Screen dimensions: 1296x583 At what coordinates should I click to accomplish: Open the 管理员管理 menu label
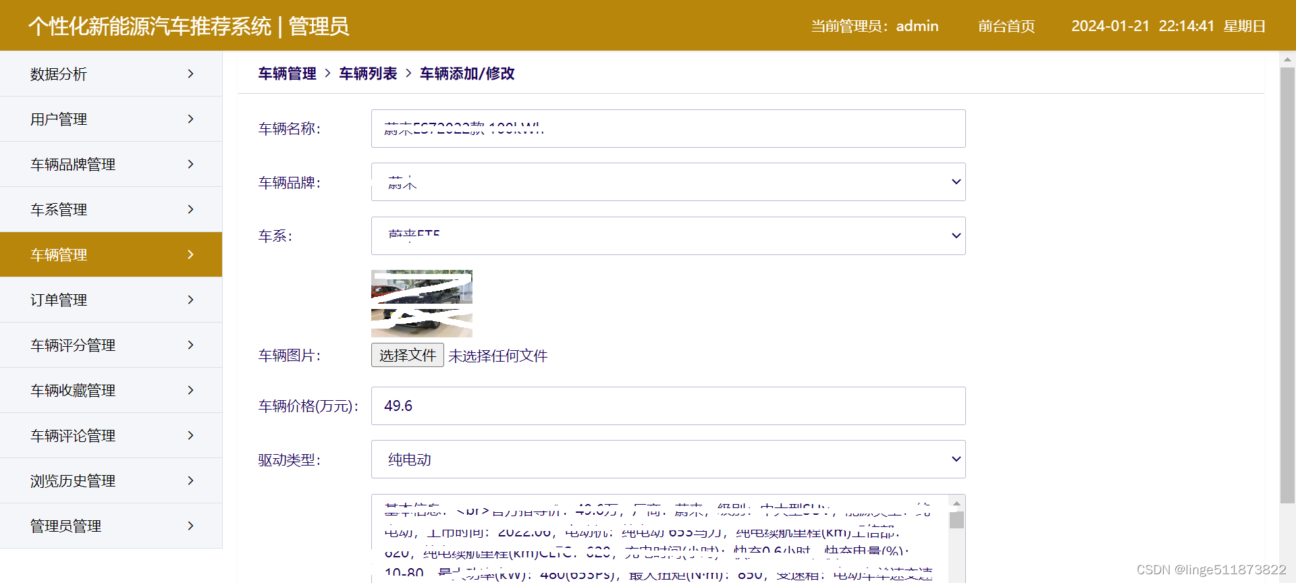coord(65,526)
